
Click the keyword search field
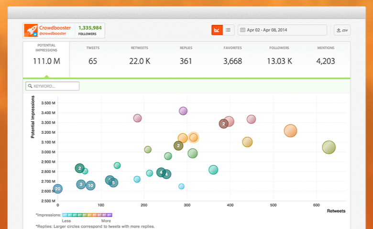53,87
